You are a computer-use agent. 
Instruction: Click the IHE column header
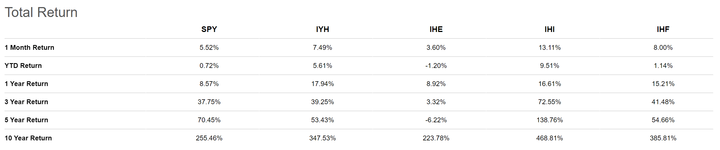point(436,29)
